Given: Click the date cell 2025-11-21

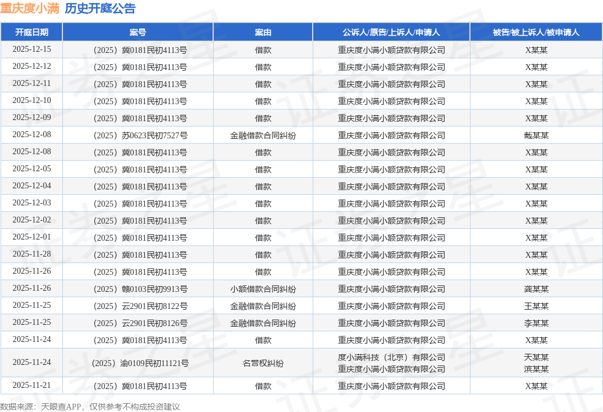Looking at the screenshot, I should pos(32,385).
